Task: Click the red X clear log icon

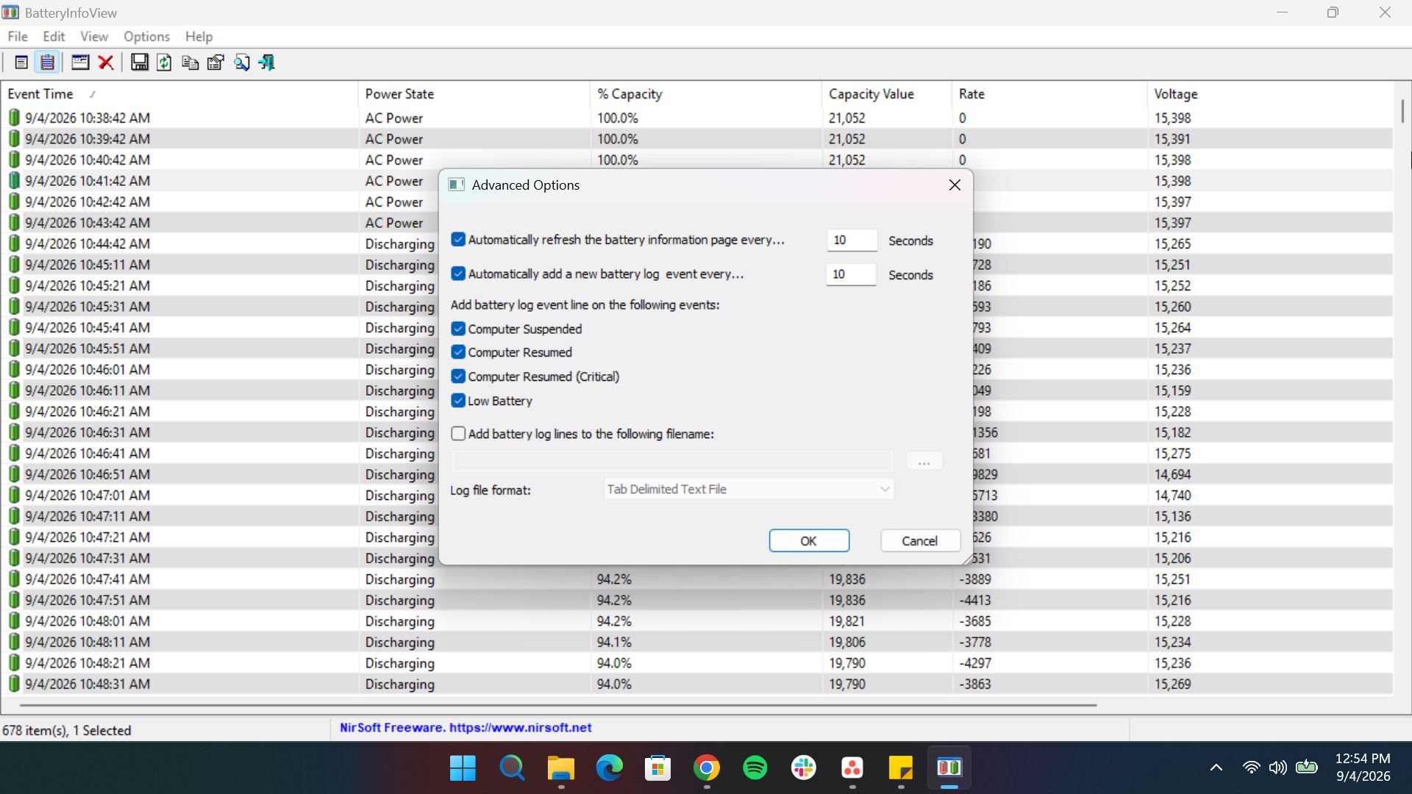Action: pyautogui.click(x=106, y=62)
